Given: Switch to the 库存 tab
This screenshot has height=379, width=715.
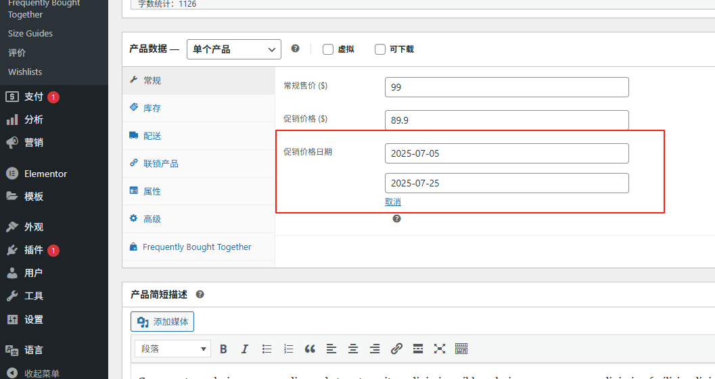Looking at the screenshot, I should point(152,108).
